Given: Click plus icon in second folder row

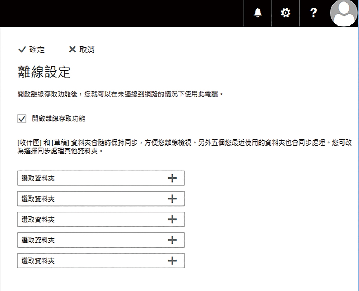Looking at the screenshot, I should pos(172,199).
